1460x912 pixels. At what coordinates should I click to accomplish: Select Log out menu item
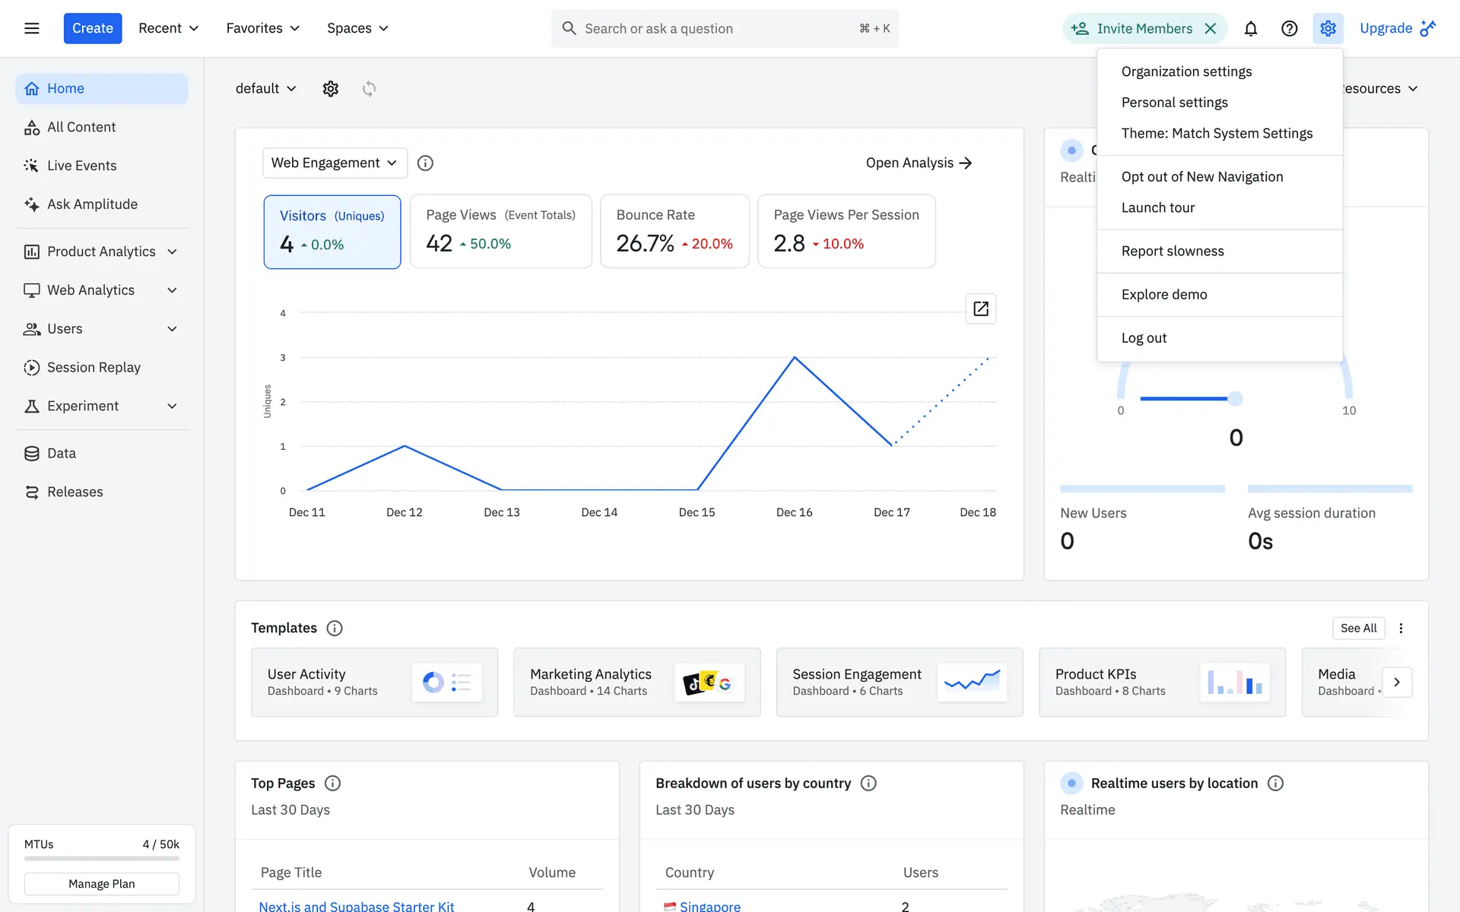tap(1144, 338)
